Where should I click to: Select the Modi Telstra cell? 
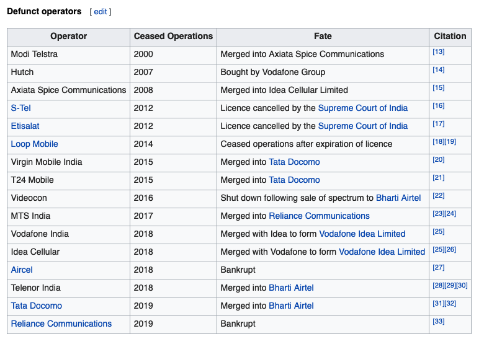click(x=68, y=55)
